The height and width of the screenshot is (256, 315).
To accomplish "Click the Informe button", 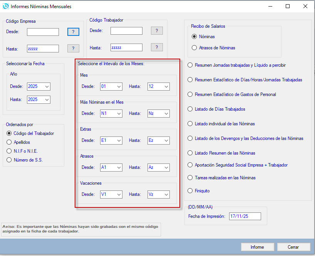I will point(257,247).
